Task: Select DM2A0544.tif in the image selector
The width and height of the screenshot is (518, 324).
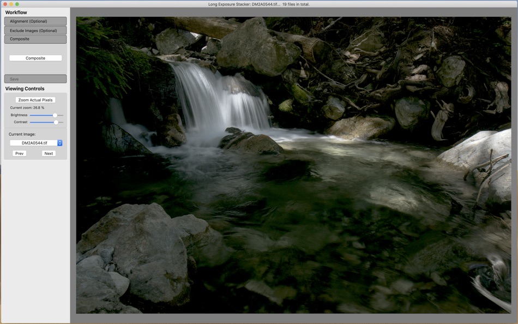Action: point(35,143)
